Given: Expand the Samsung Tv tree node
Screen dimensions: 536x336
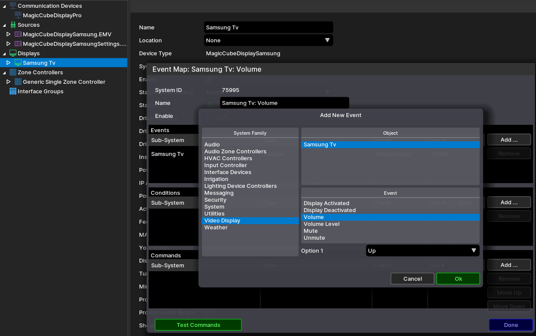Looking at the screenshot, I should (8, 63).
